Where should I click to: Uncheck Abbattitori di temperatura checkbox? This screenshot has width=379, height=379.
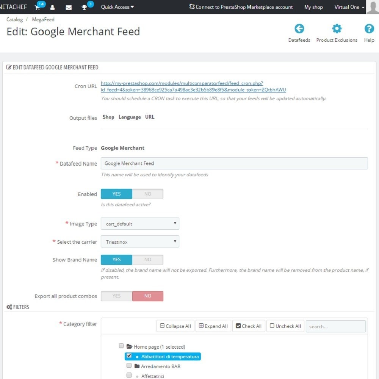(129, 356)
